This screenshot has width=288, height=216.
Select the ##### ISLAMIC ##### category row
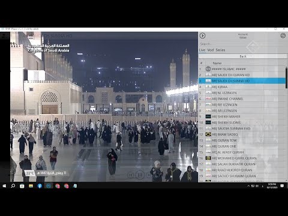(242, 69)
